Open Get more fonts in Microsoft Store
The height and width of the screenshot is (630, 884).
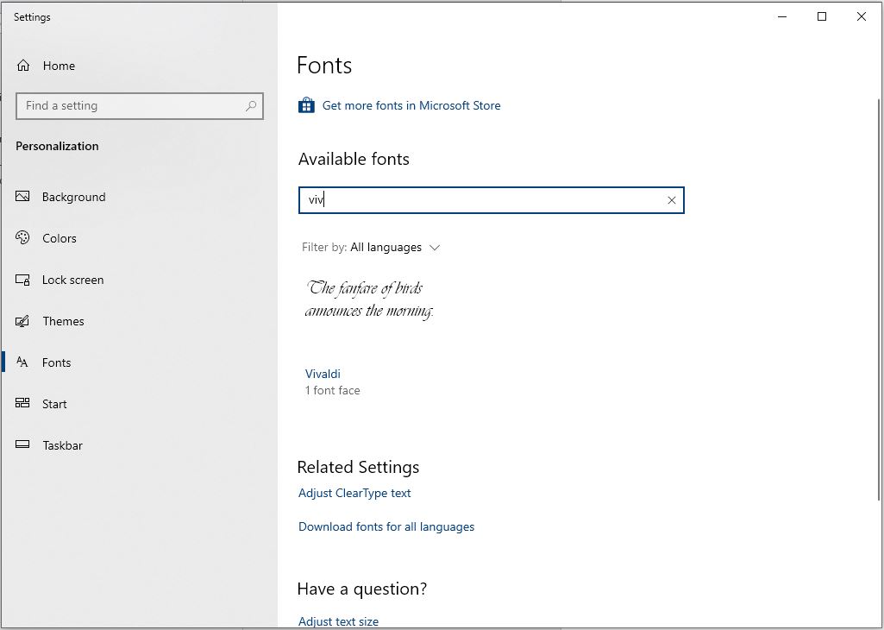coord(411,105)
